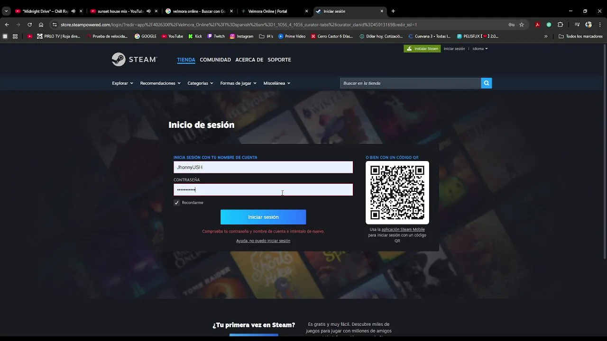The image size is (607, 341).
Task: Expand the Recomendaciones dropdown
Action: point(160,83)
